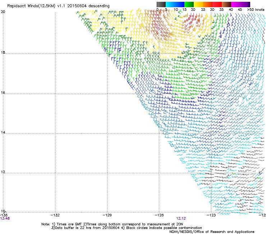266x234 pixels.
Task: Click the magenta 40-45 knots legend swatch
Action: click(x=236, y=4)
